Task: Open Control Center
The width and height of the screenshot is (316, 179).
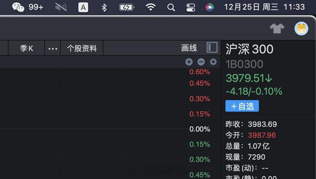Action: click(191, 8)
